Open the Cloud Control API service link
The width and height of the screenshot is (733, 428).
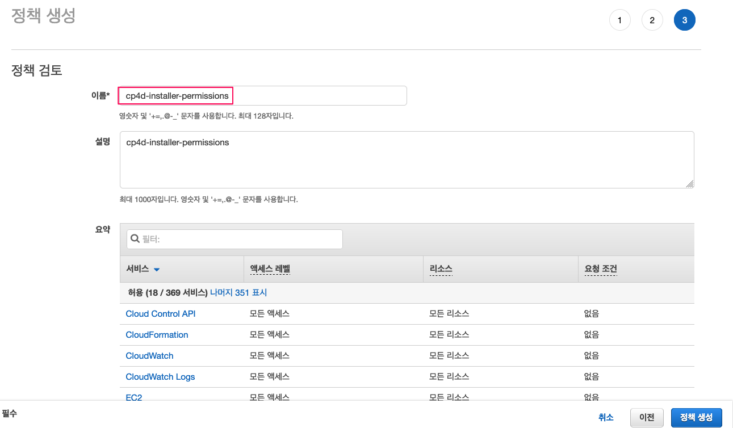(161, 314)
